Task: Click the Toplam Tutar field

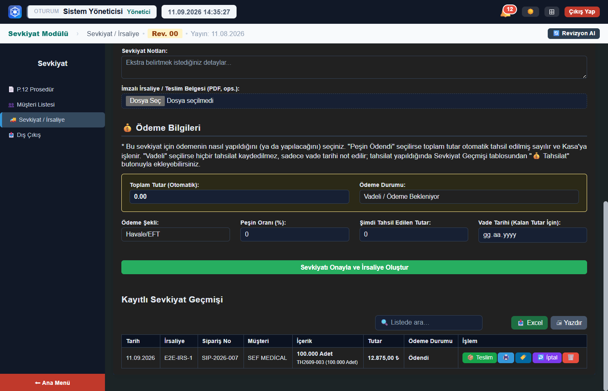Action: click(x=239, y=197)
